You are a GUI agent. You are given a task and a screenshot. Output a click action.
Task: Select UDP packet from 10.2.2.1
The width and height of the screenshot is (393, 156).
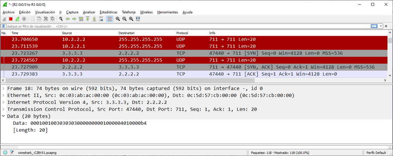point(194,46)
